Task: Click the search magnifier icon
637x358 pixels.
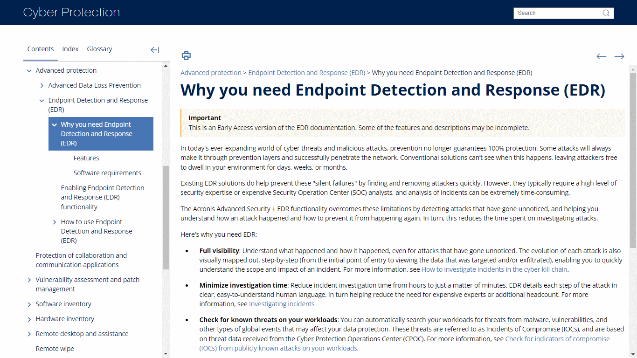Action: point(606,13)
